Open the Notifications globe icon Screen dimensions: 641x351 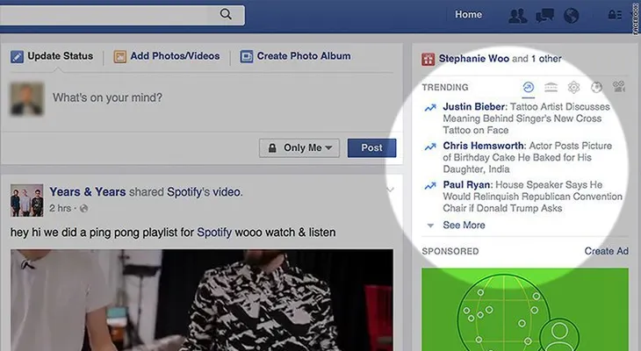click(571, 16)
